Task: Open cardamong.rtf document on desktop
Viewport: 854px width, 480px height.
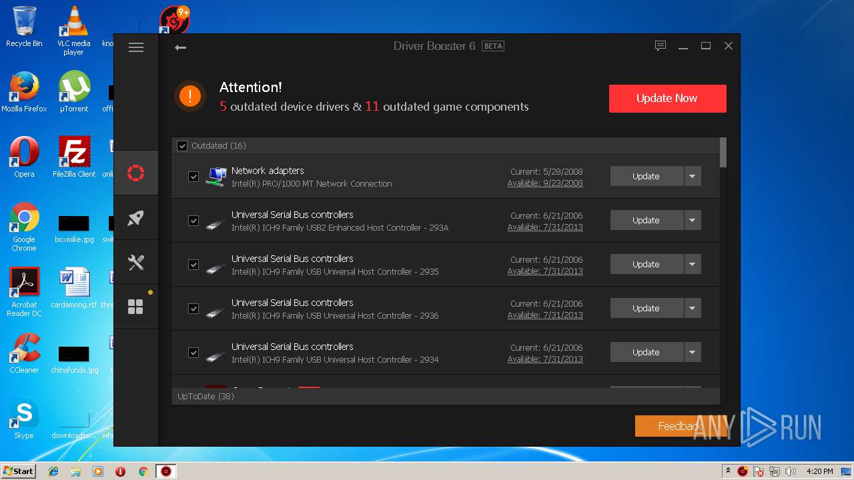Action: pyautogui.click(x=74, y=288)
